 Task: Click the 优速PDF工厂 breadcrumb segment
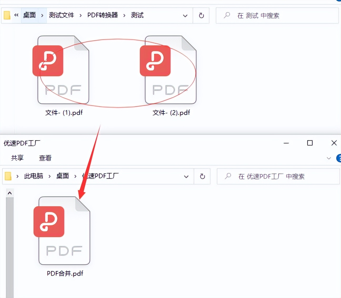click(100, 176)
